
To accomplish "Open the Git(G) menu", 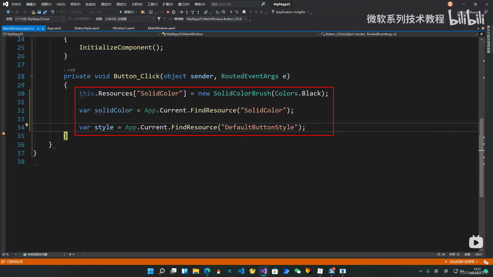I will (x=61, y=4).
